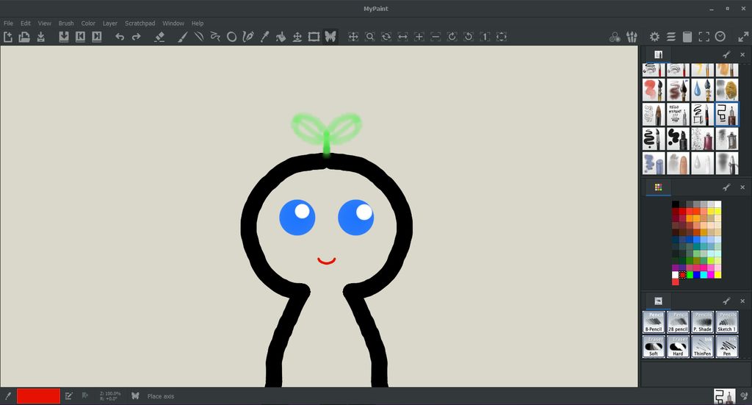Choose the ThinPen ink brush
752x405 pixels.
(702, 346)
